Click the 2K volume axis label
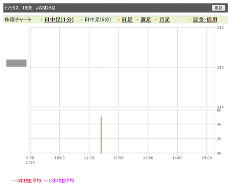Viewport: 241px width, 185px height. pos(219,138)
